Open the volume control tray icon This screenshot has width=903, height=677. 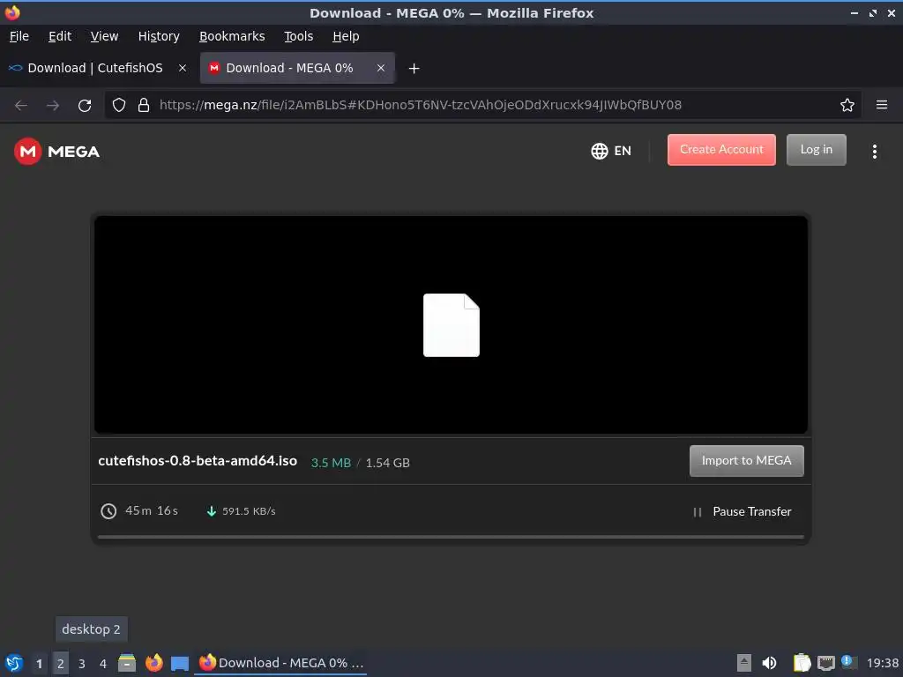769,663
